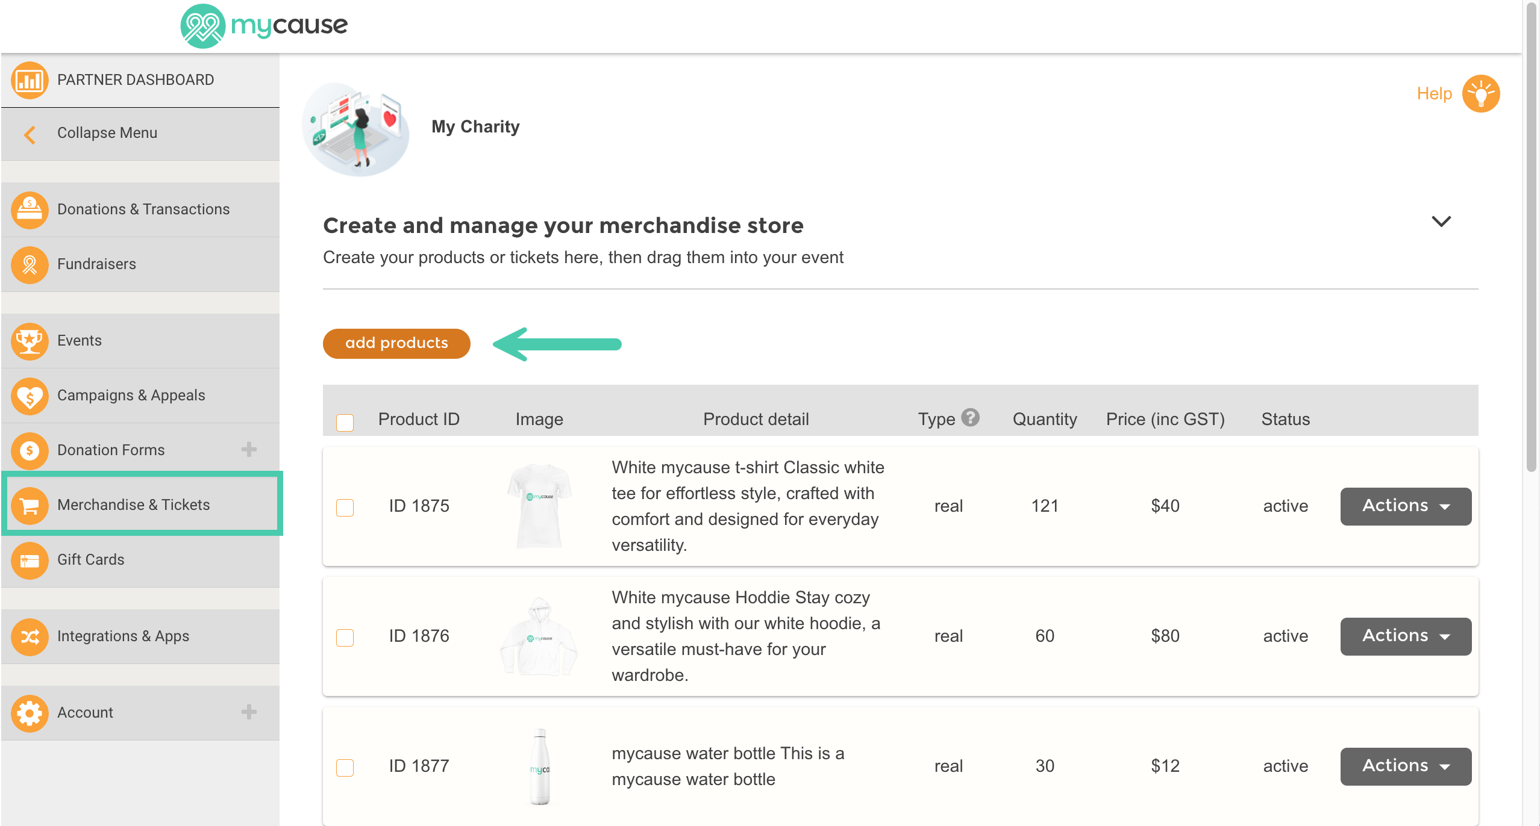Viewport: 1540px width, 826px height.
Task: Click the My Charity heading
Action: click(475, 127)
